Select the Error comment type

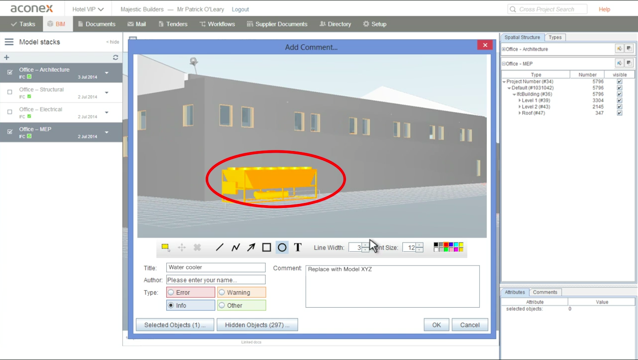[x=191, y=293]
